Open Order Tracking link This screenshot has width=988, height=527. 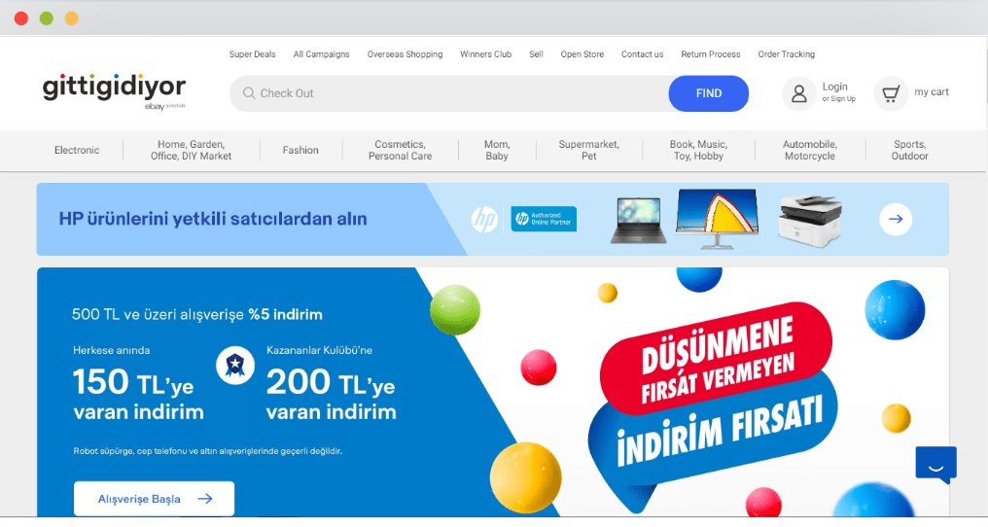(x=787, y=54)
